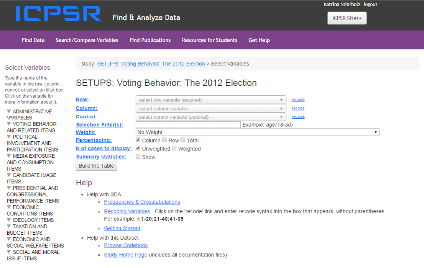Toggle the Weighted N of cases checkbox
The height and width of the screenshot is (268, 424).
(174, 148)
